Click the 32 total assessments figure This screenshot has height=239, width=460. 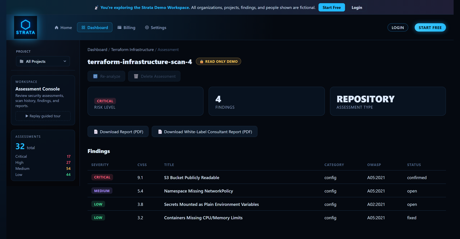[x=20, y=146]
